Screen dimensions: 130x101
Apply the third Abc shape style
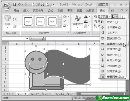tap(52, 21)
